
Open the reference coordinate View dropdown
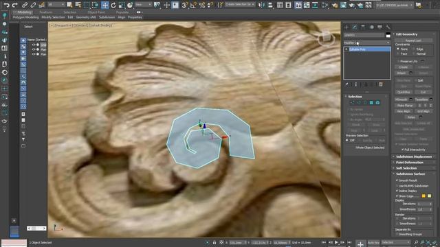click(x=143, y=5)
